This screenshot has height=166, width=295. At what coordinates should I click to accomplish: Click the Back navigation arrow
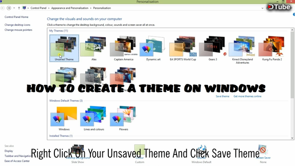point(3,8)
